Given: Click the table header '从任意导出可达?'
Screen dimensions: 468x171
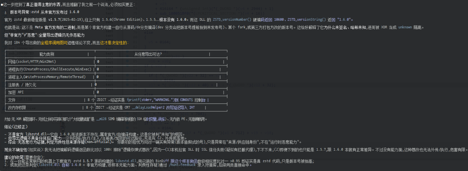Looking at the screenshot, I should 148,54.
